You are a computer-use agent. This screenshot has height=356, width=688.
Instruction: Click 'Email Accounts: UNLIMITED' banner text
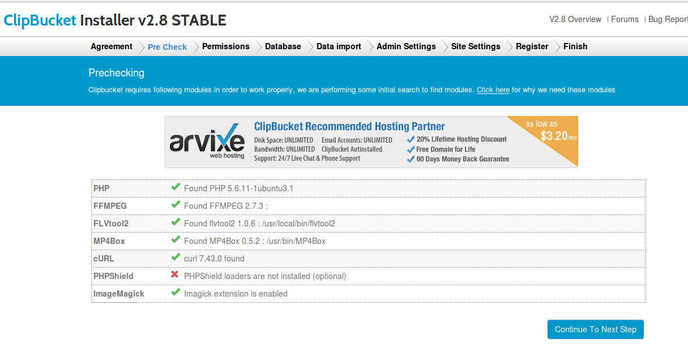tap(357, 140)
